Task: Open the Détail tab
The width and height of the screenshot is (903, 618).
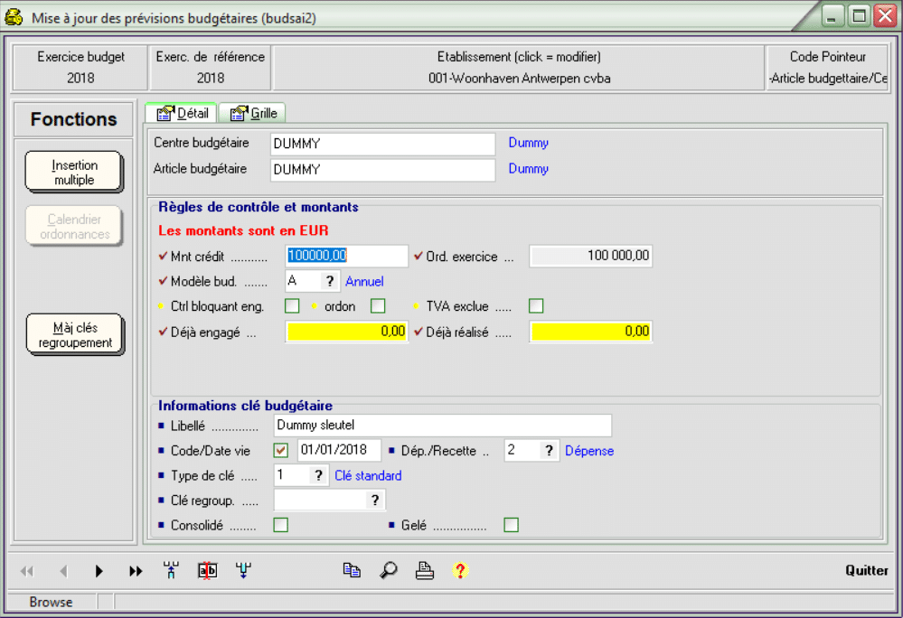Action: pyautogui.click(x=182, y=113)
